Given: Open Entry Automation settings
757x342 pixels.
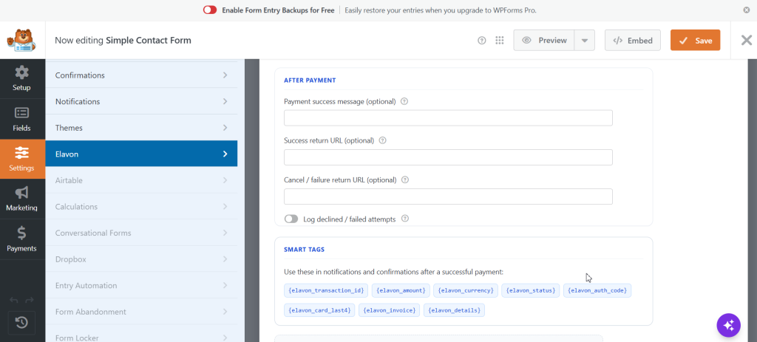Looking at the screenshot, I should 141,286.
